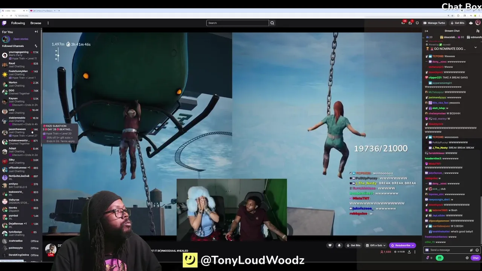The image size is (482, 271).
Task: Collapse Stream Chat with arrow icon
Action: (x=426, y=31)
